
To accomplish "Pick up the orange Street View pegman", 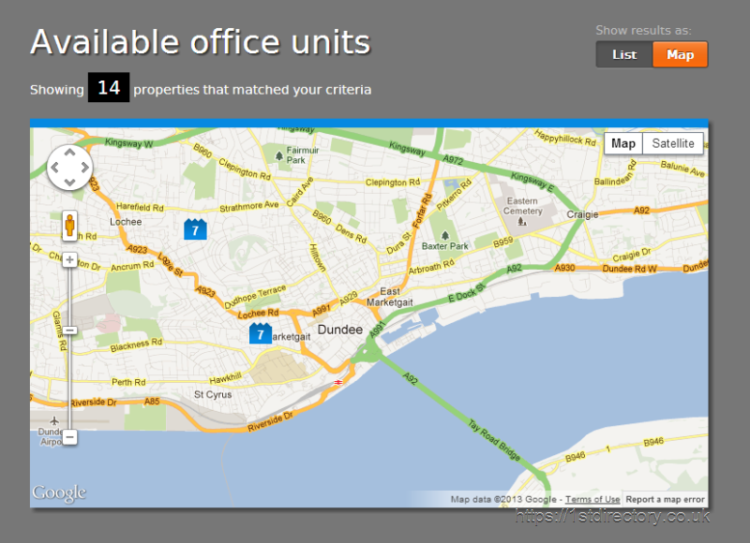I will coord(69,225).
